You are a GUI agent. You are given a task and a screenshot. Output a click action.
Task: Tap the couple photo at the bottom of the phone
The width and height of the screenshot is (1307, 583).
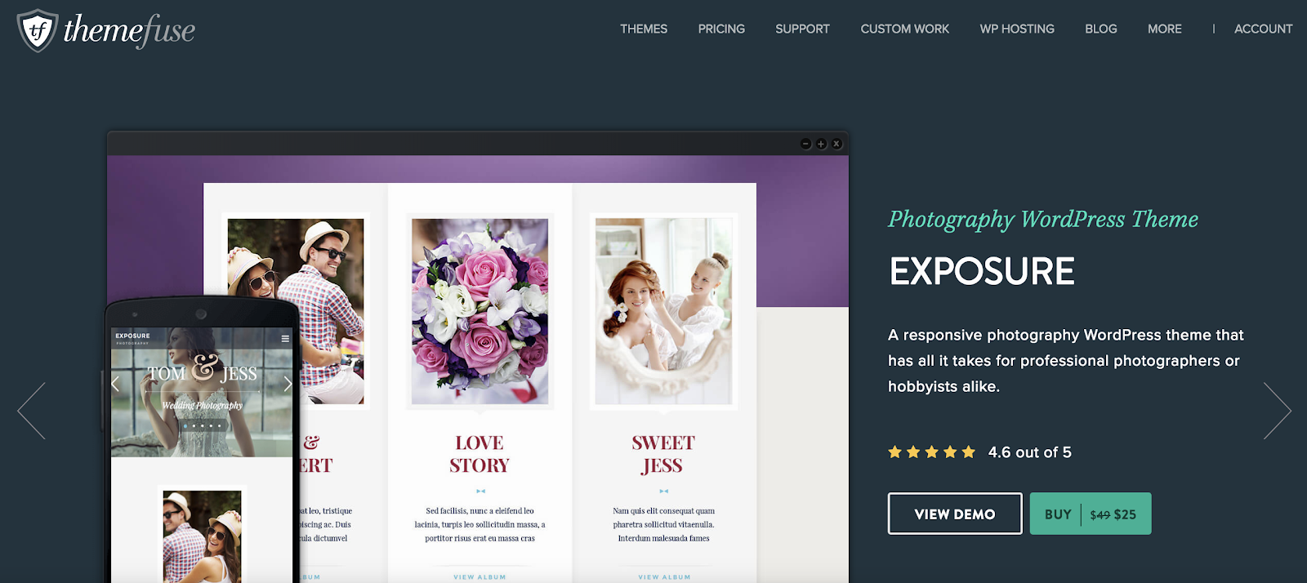(x=202, y=536)
